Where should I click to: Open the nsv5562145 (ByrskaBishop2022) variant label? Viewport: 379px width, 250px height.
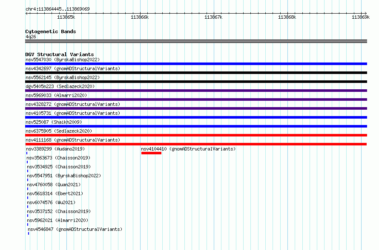63,77
